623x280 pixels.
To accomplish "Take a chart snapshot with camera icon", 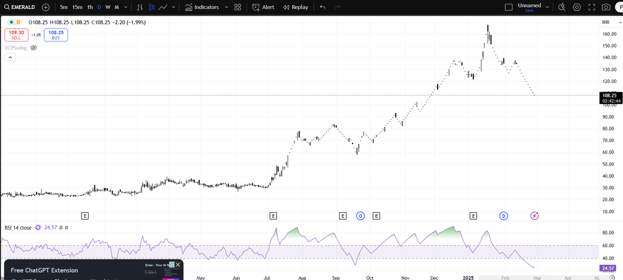I will click(605, 7).
